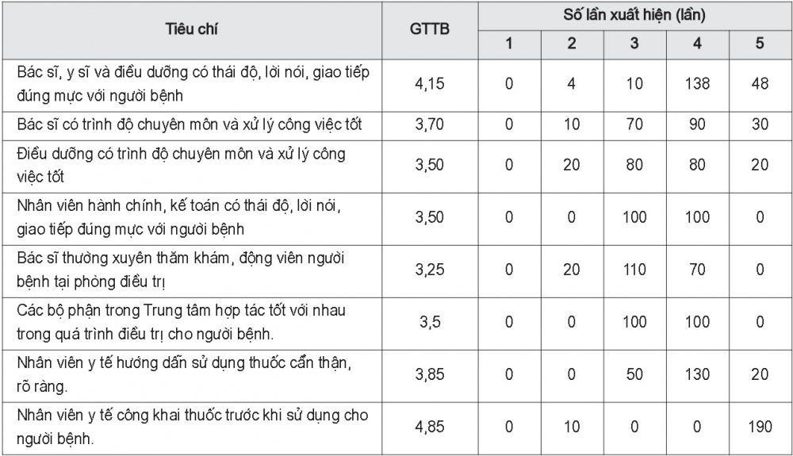The width and height of the screenshot is (793, 456).
Task: Click the cell with value 110
Action: (634, 270)
